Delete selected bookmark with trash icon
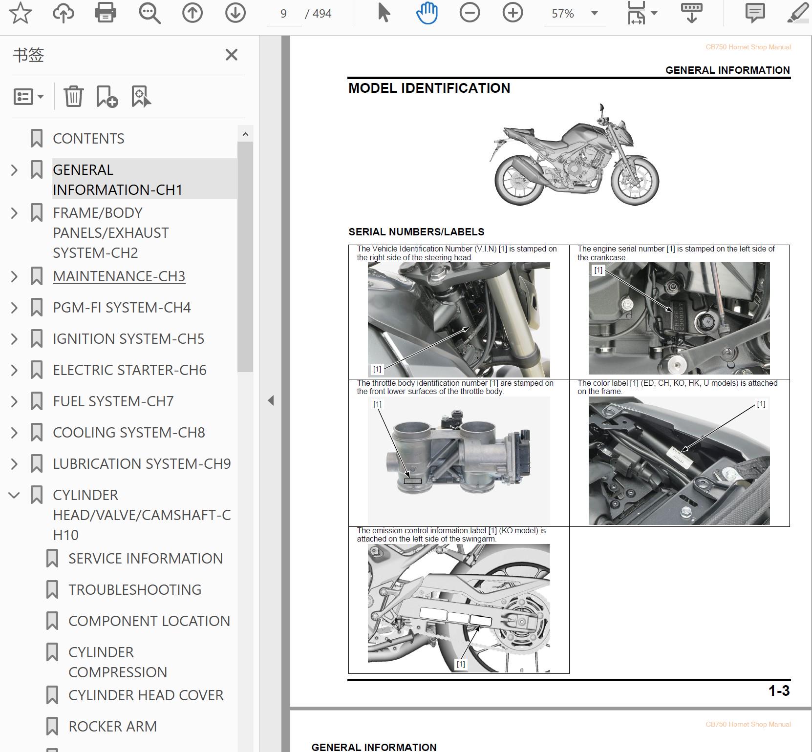 pos(74,96)
